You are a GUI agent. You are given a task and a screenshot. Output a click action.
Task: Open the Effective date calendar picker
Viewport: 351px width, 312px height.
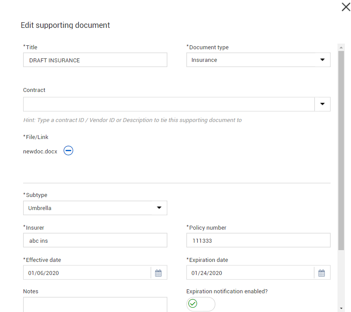click(158, 273)
